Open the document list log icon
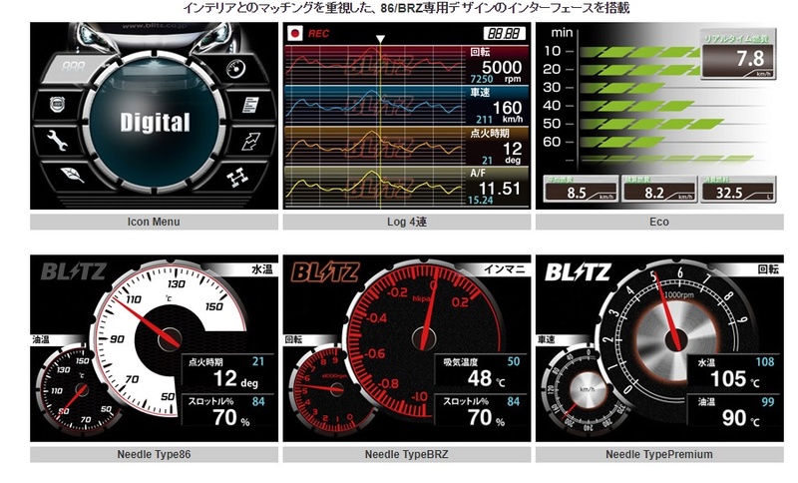 click(x=250, y=105)
